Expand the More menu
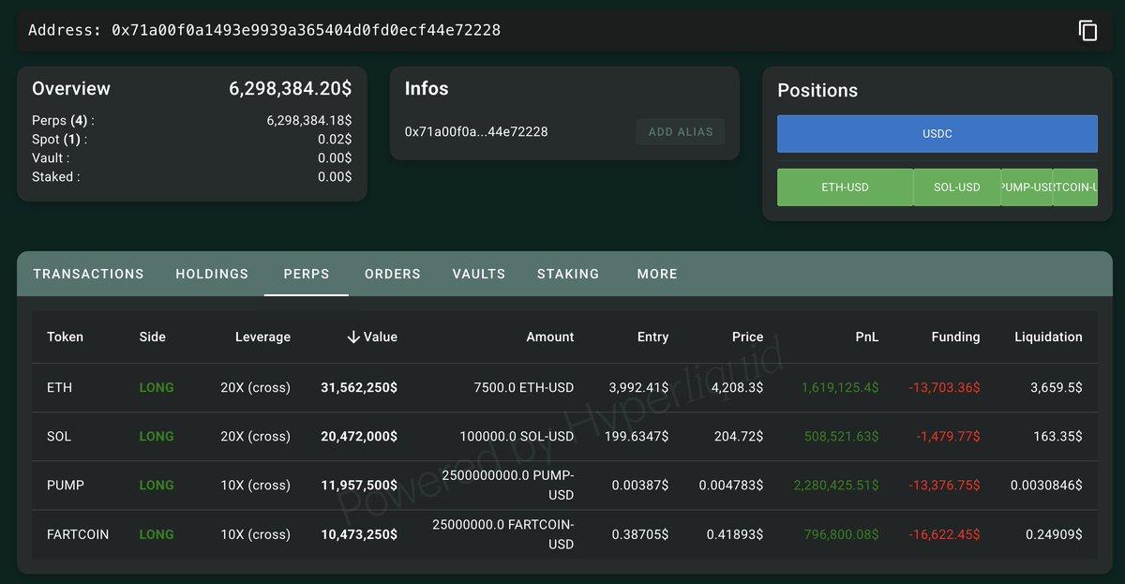This screenshot has width=1125, height=584. tap(656, 274)
